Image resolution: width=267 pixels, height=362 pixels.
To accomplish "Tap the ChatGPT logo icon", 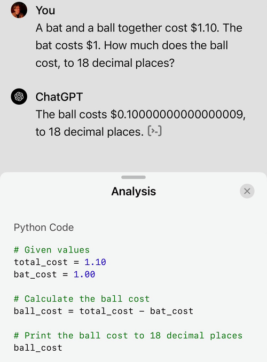I will click(x=19, y=97).
